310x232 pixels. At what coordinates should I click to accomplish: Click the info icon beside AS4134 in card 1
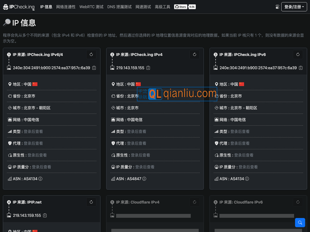(40, 179)
